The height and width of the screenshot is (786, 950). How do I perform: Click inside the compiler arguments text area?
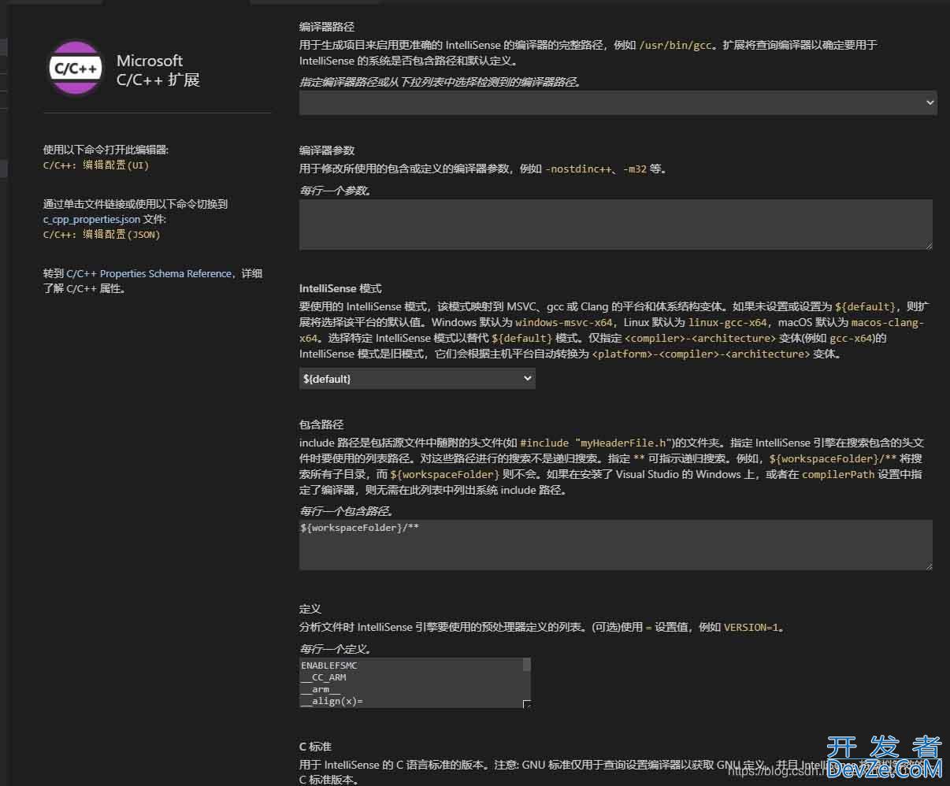click(615, 224)
